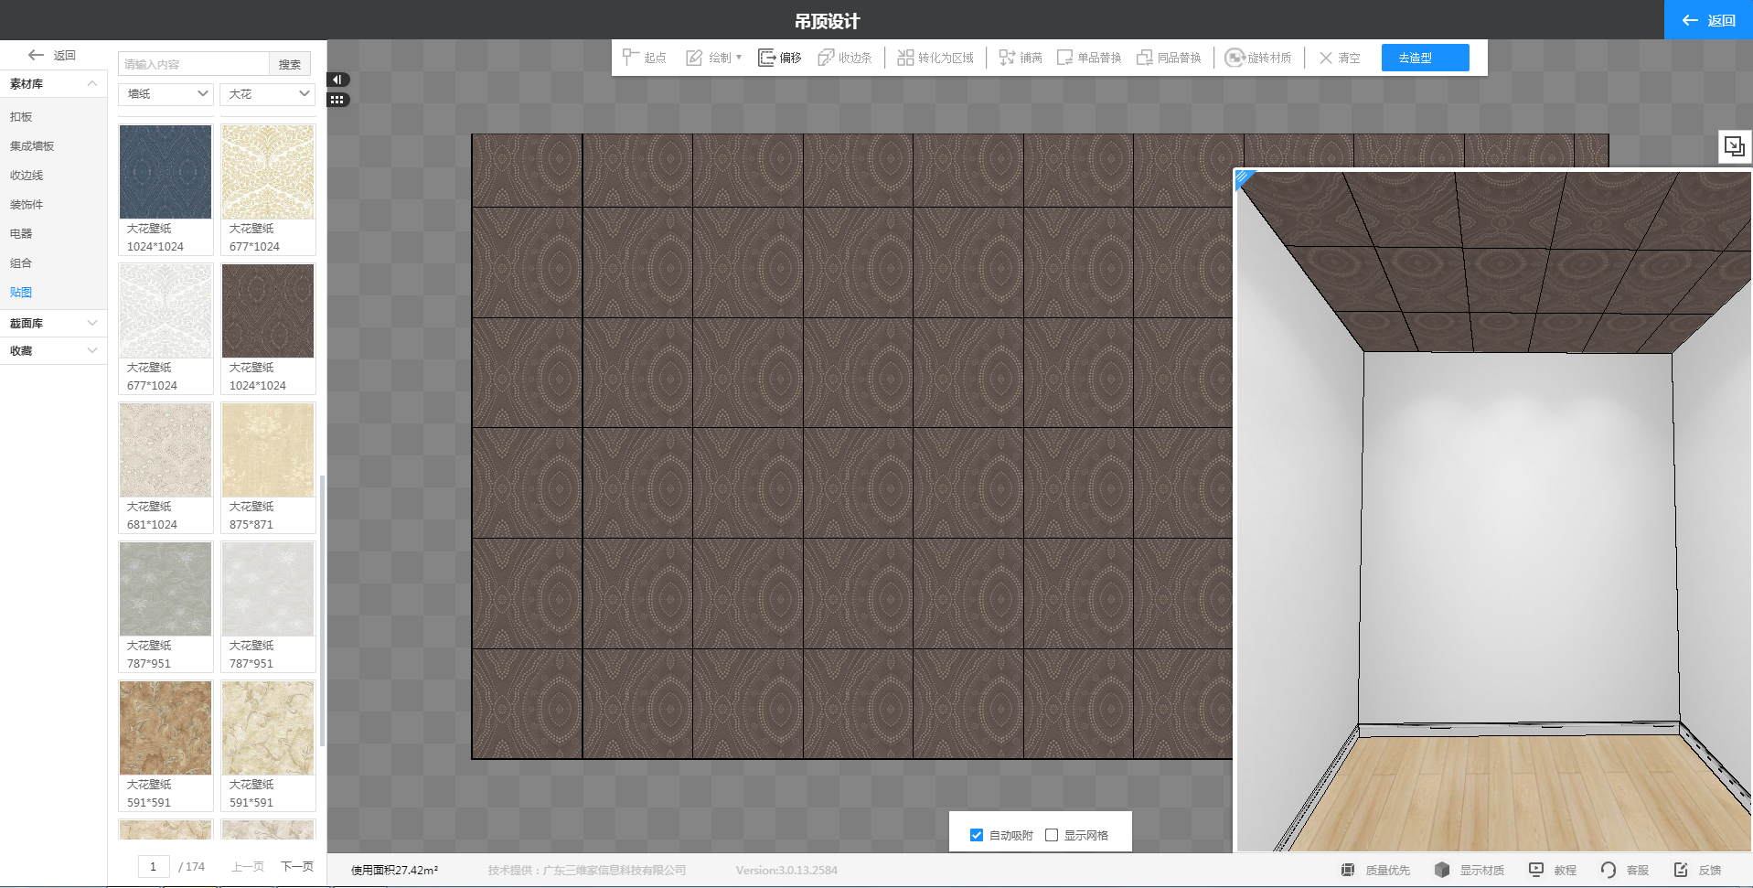The image size is (1753, 888).
Task: Click 下一页 next page link
Action: 297,866
